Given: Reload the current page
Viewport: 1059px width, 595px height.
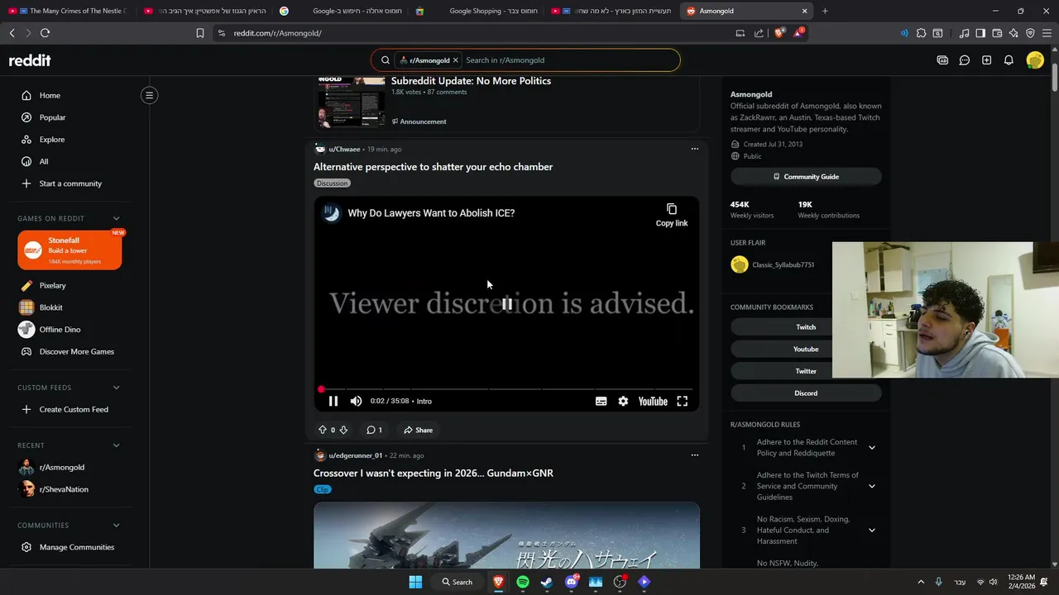Looking at the screenshot, I should pos(45,33).
